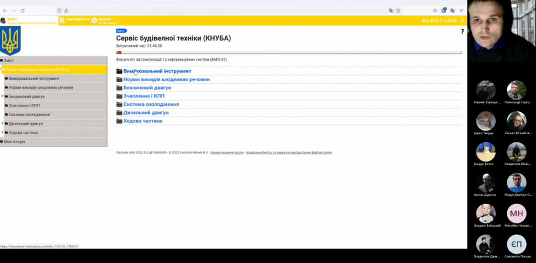
Task: Open the Pocket icon in browser toolbar
Action: (x=435, y=10)
